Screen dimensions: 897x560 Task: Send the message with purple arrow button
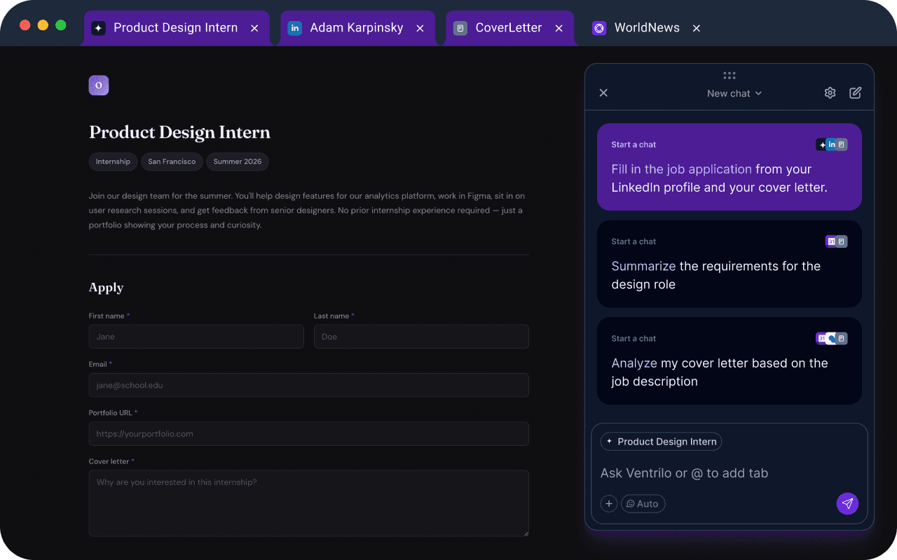click(847, 503)
